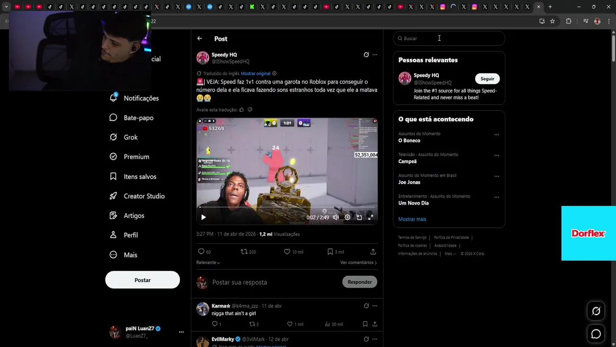Open Creator Studio in the sidebar
The width and height of the screenshot is (616, 347).
coord(137,196)
